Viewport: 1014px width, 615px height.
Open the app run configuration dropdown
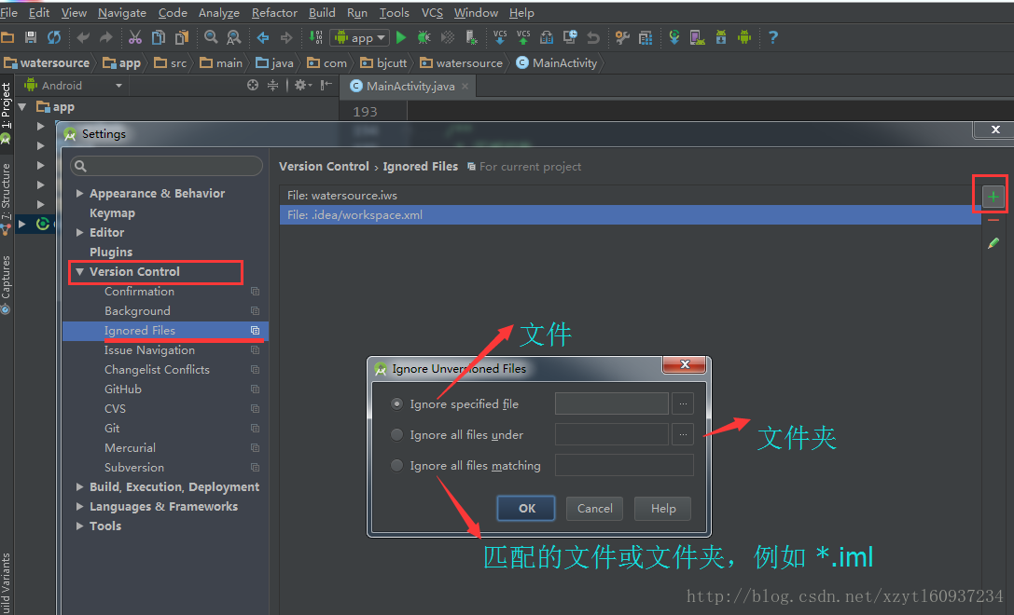359,37
